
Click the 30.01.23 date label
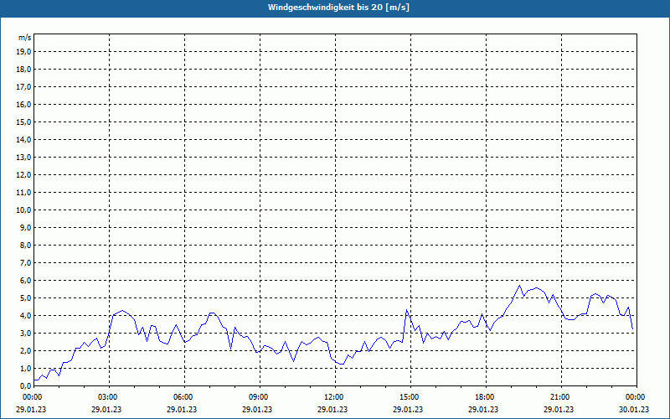(634, 410)
